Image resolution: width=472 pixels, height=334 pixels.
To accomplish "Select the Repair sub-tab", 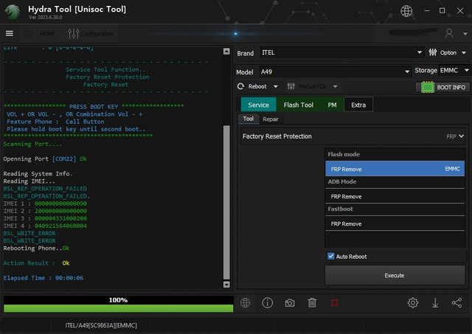I will point(271,119).
